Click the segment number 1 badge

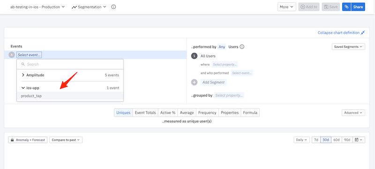[194, 56]
